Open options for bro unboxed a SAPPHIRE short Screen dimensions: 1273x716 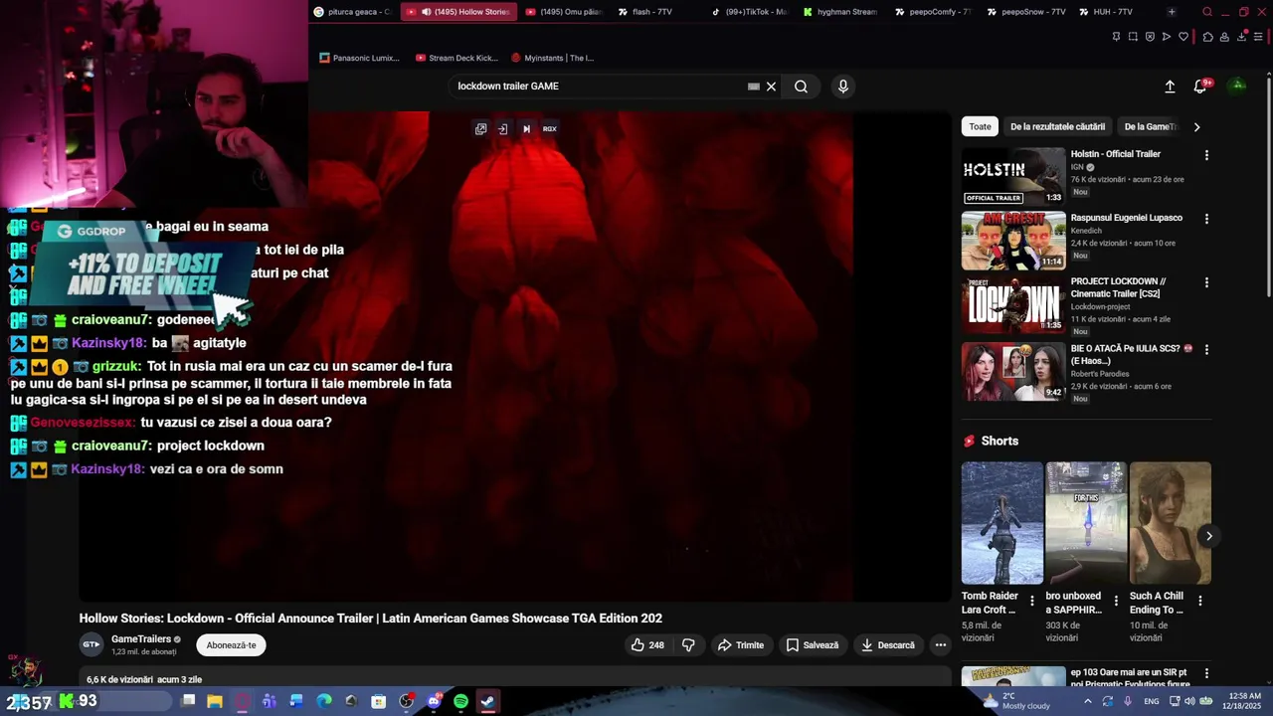pos(1116,601)
